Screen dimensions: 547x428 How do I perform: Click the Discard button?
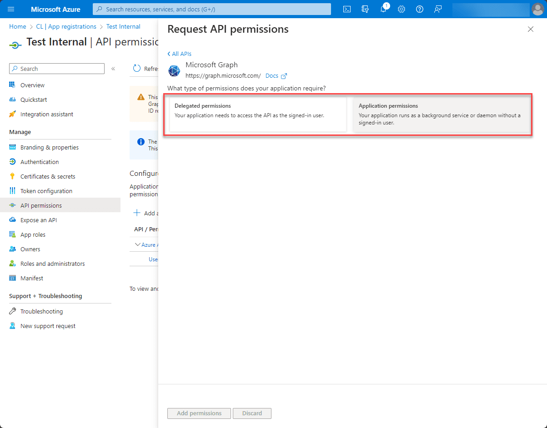point(252,413)
